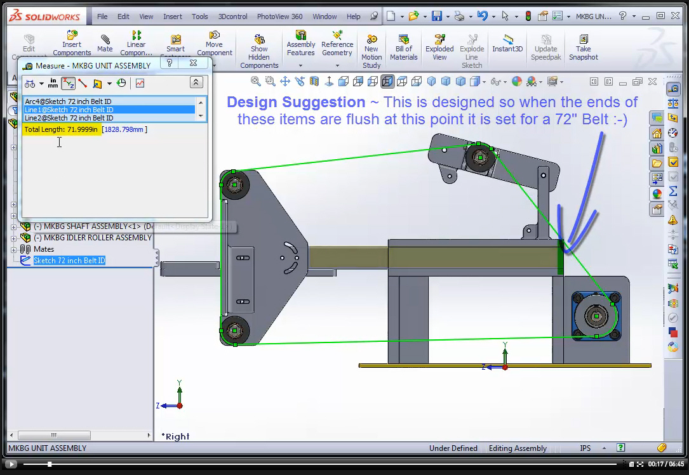
Task: Open Measurement History clock icon
Action: 122,83
